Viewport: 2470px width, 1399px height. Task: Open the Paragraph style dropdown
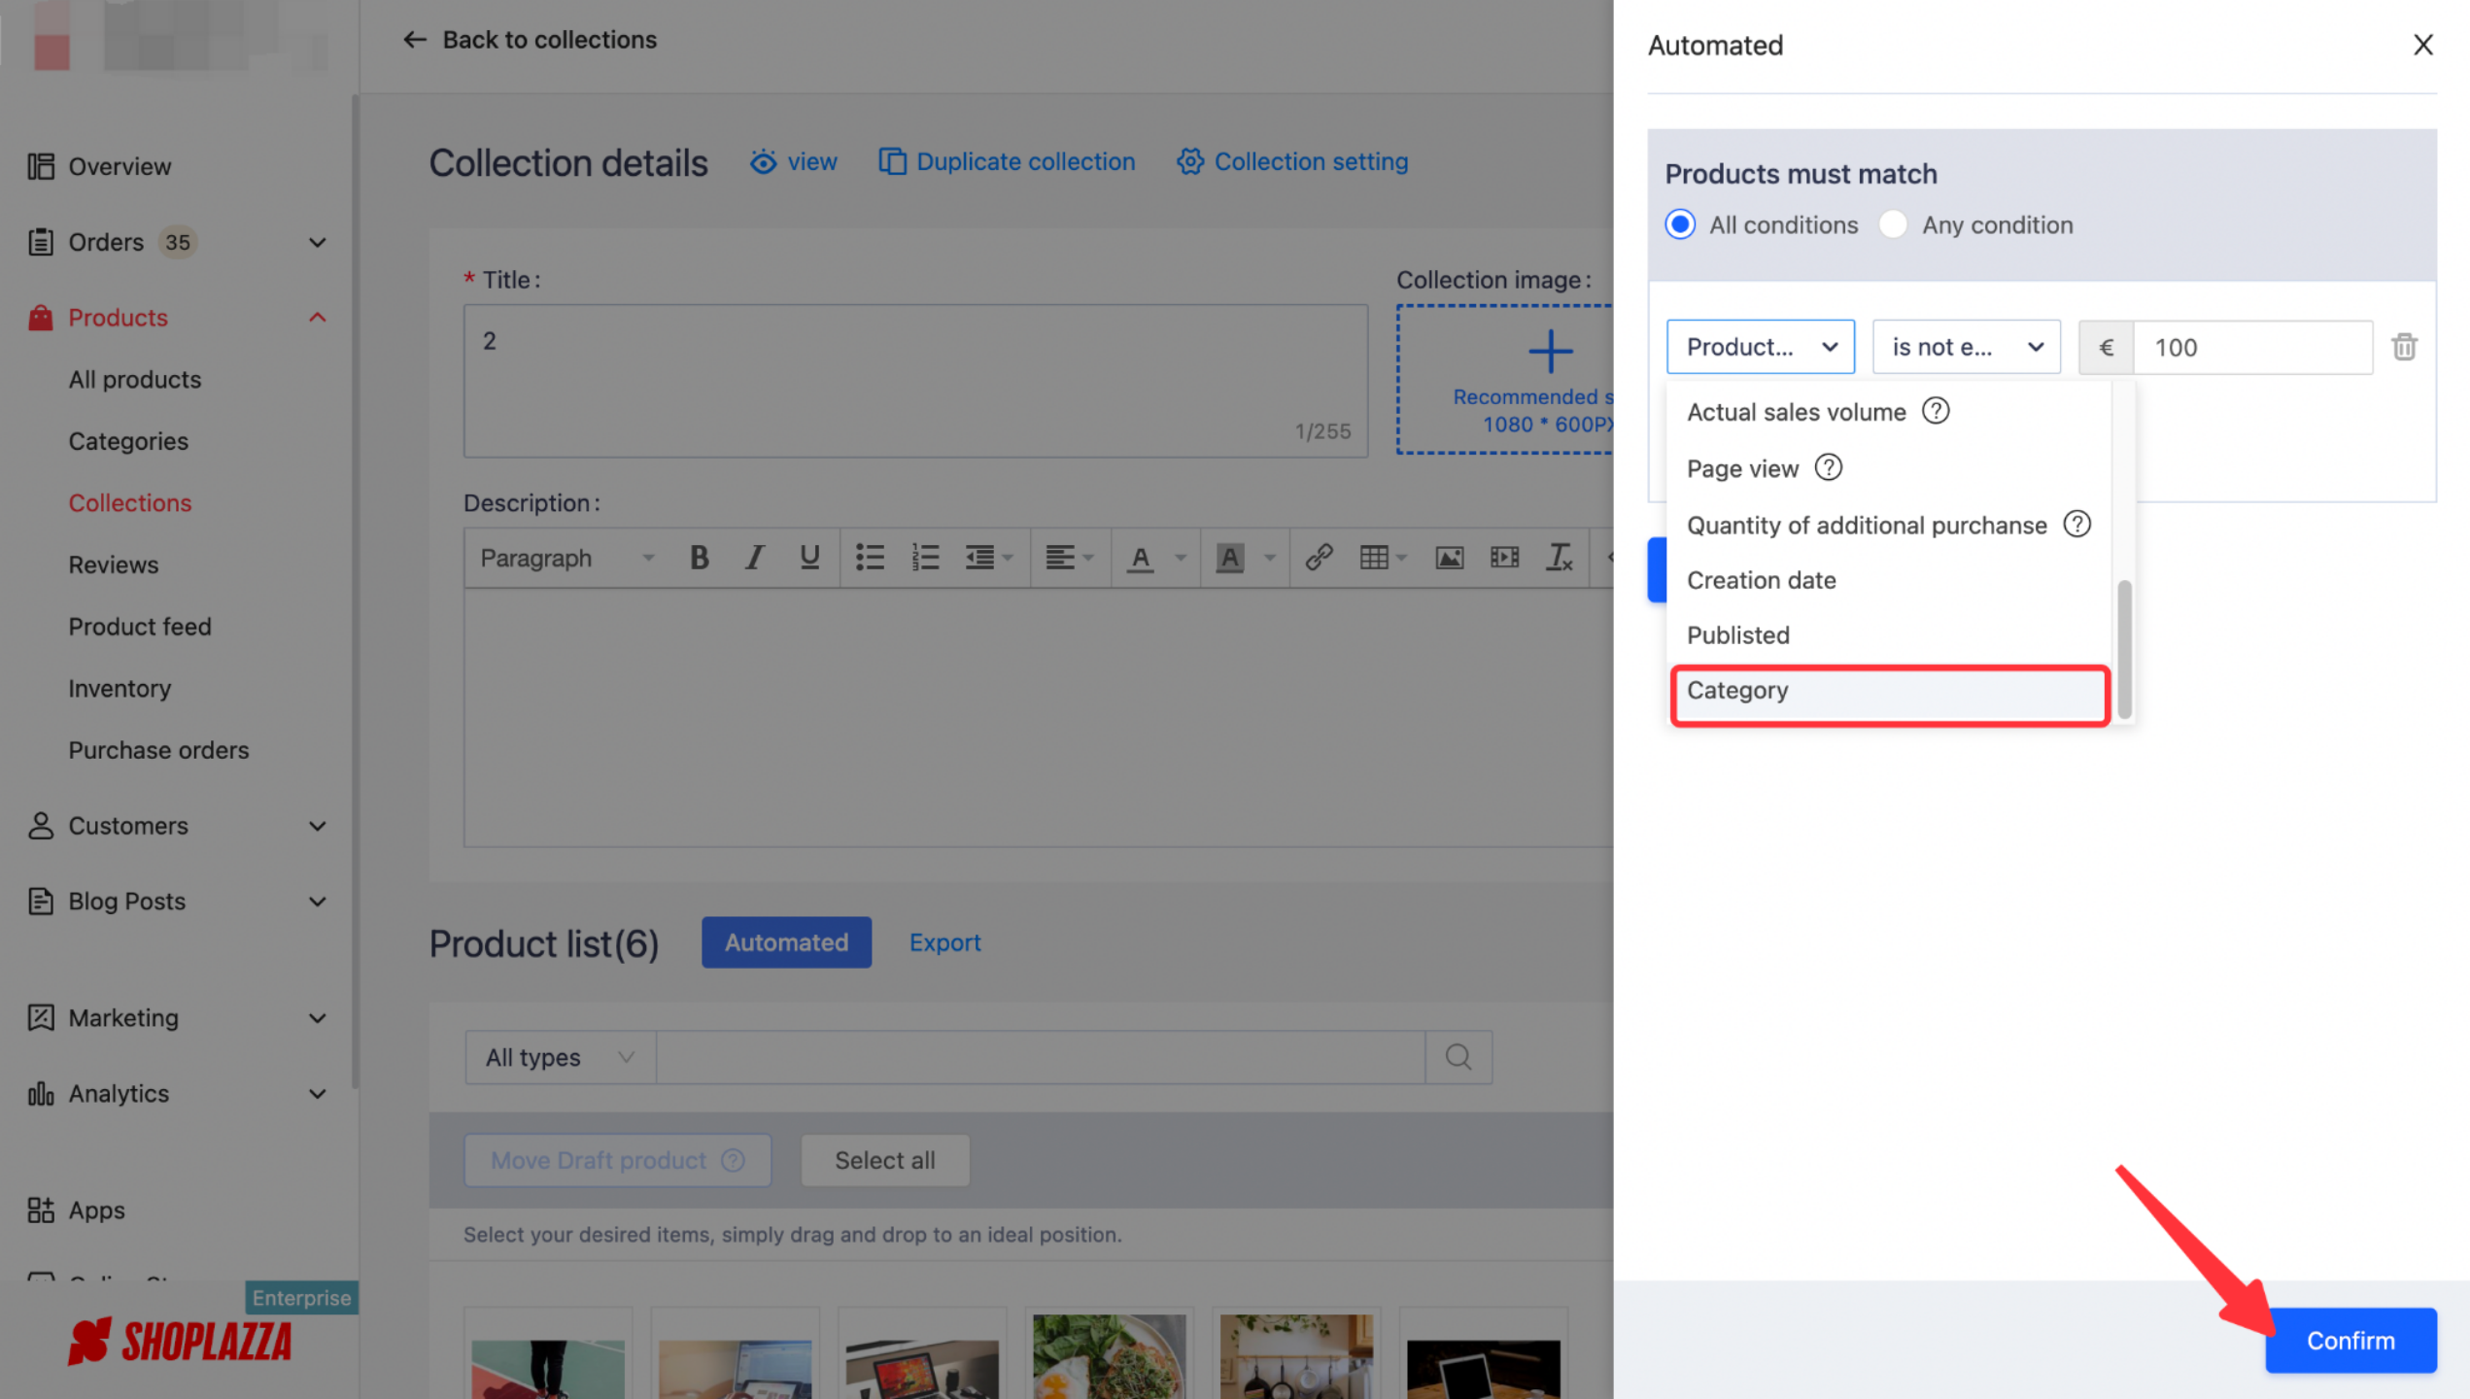[567, 558]
